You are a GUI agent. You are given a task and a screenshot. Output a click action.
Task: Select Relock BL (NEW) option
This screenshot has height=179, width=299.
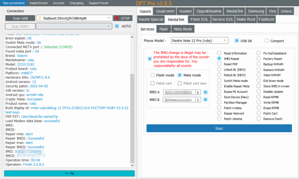coord(219,75)
